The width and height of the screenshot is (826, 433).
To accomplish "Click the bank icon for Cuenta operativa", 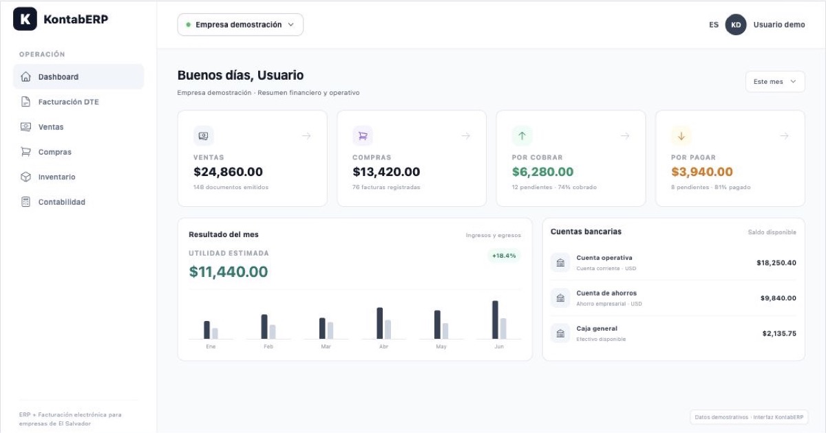I will point(560,263).
